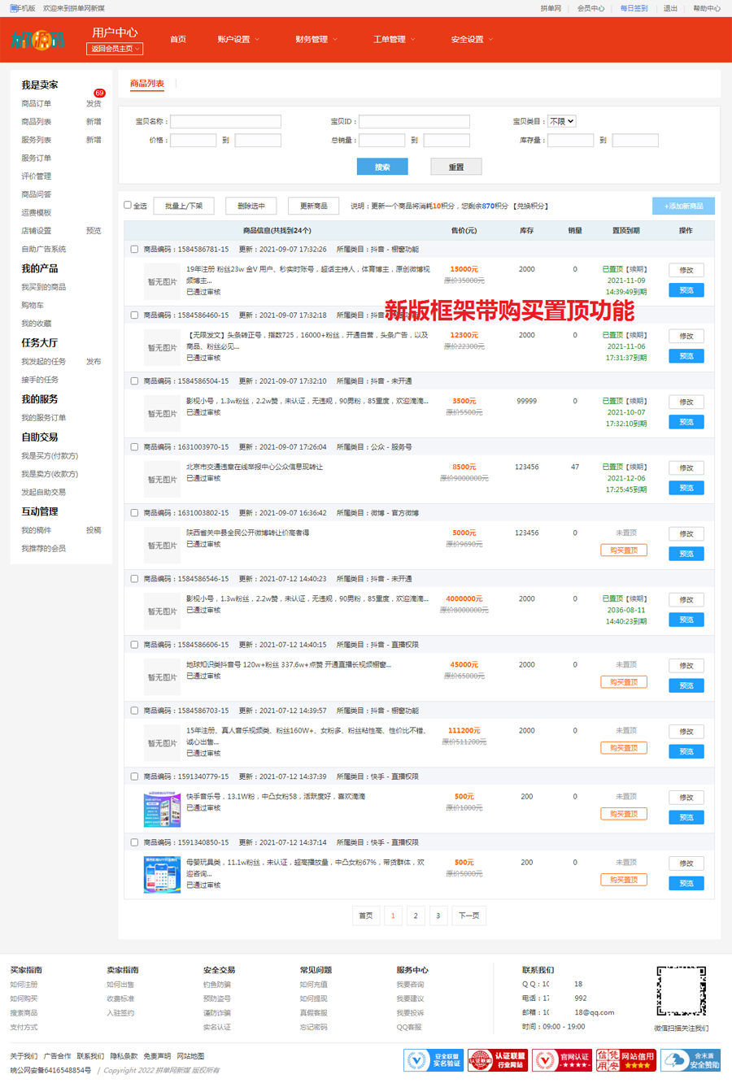The height and width of the screenshot is (1083, 732).
Task: Click the +添加新商品 button
Action: (x=683, y=206)
